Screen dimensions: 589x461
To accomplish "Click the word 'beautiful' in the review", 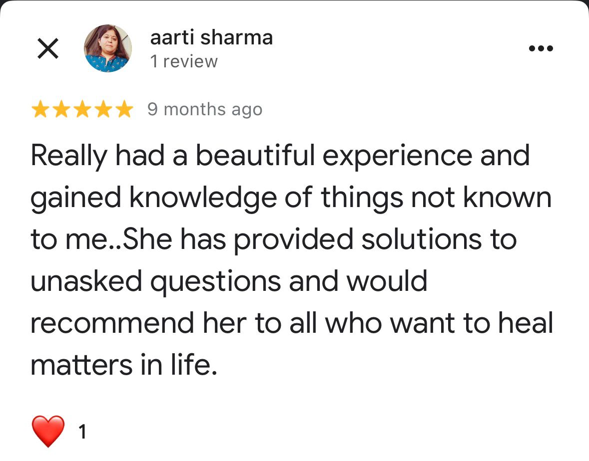I will click(255, 156).
